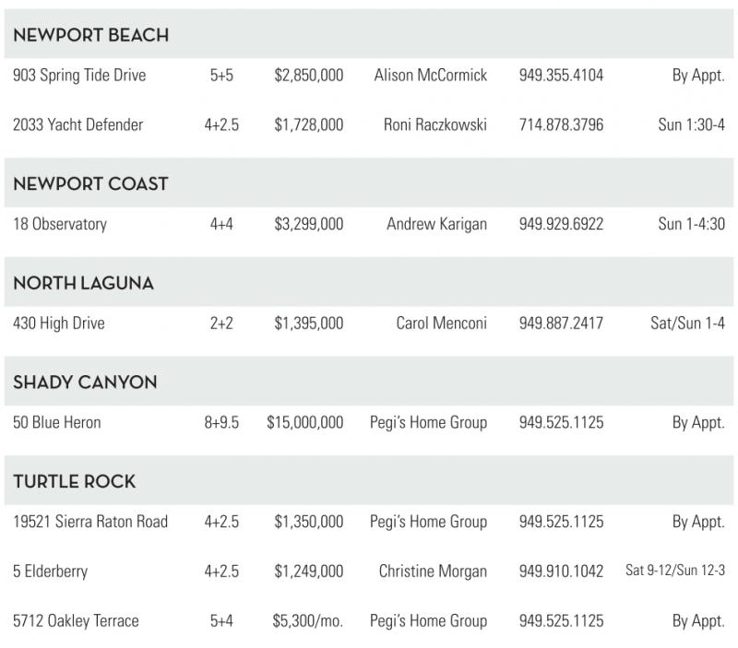Click the Newport Coast section header
The height and width of the screenshot is (648, 738).
click(90, 183)
